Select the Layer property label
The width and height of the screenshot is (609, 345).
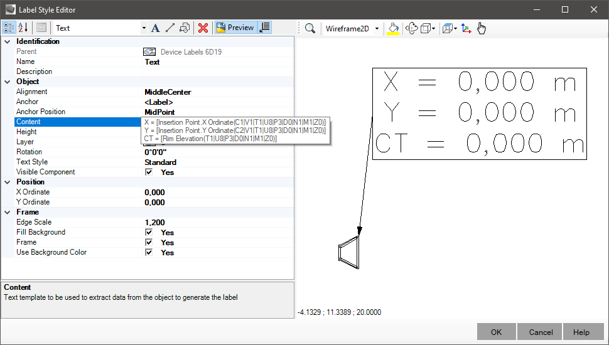[25, 142]
